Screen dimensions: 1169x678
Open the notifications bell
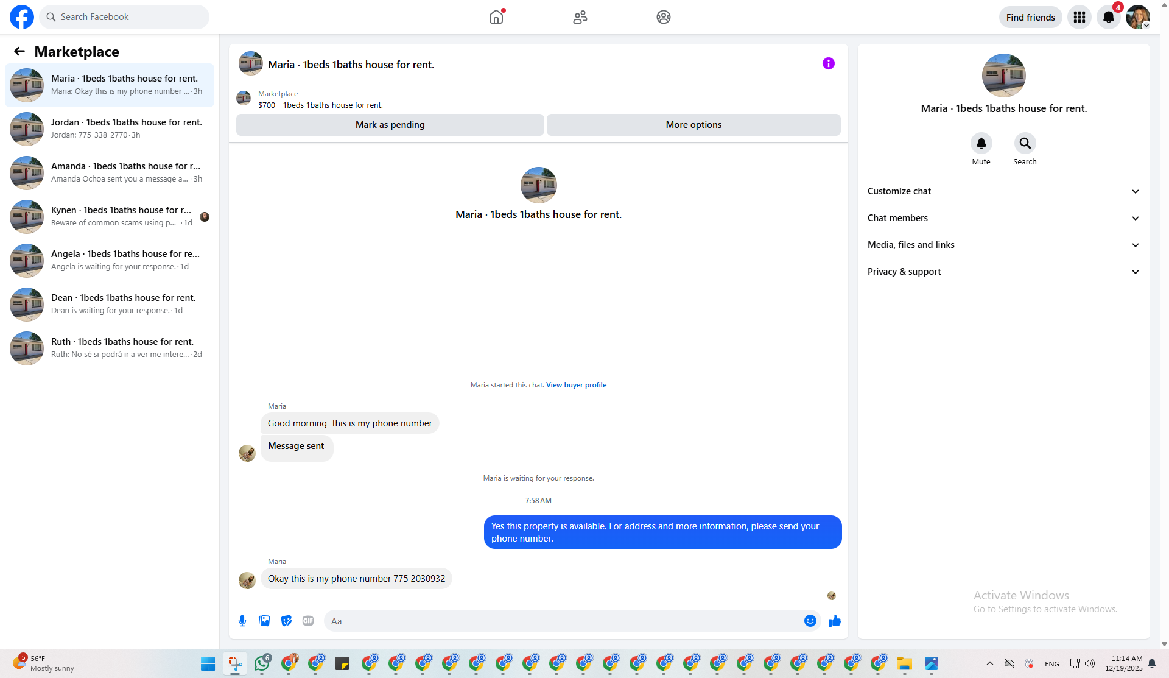(x=1109, y=17)
